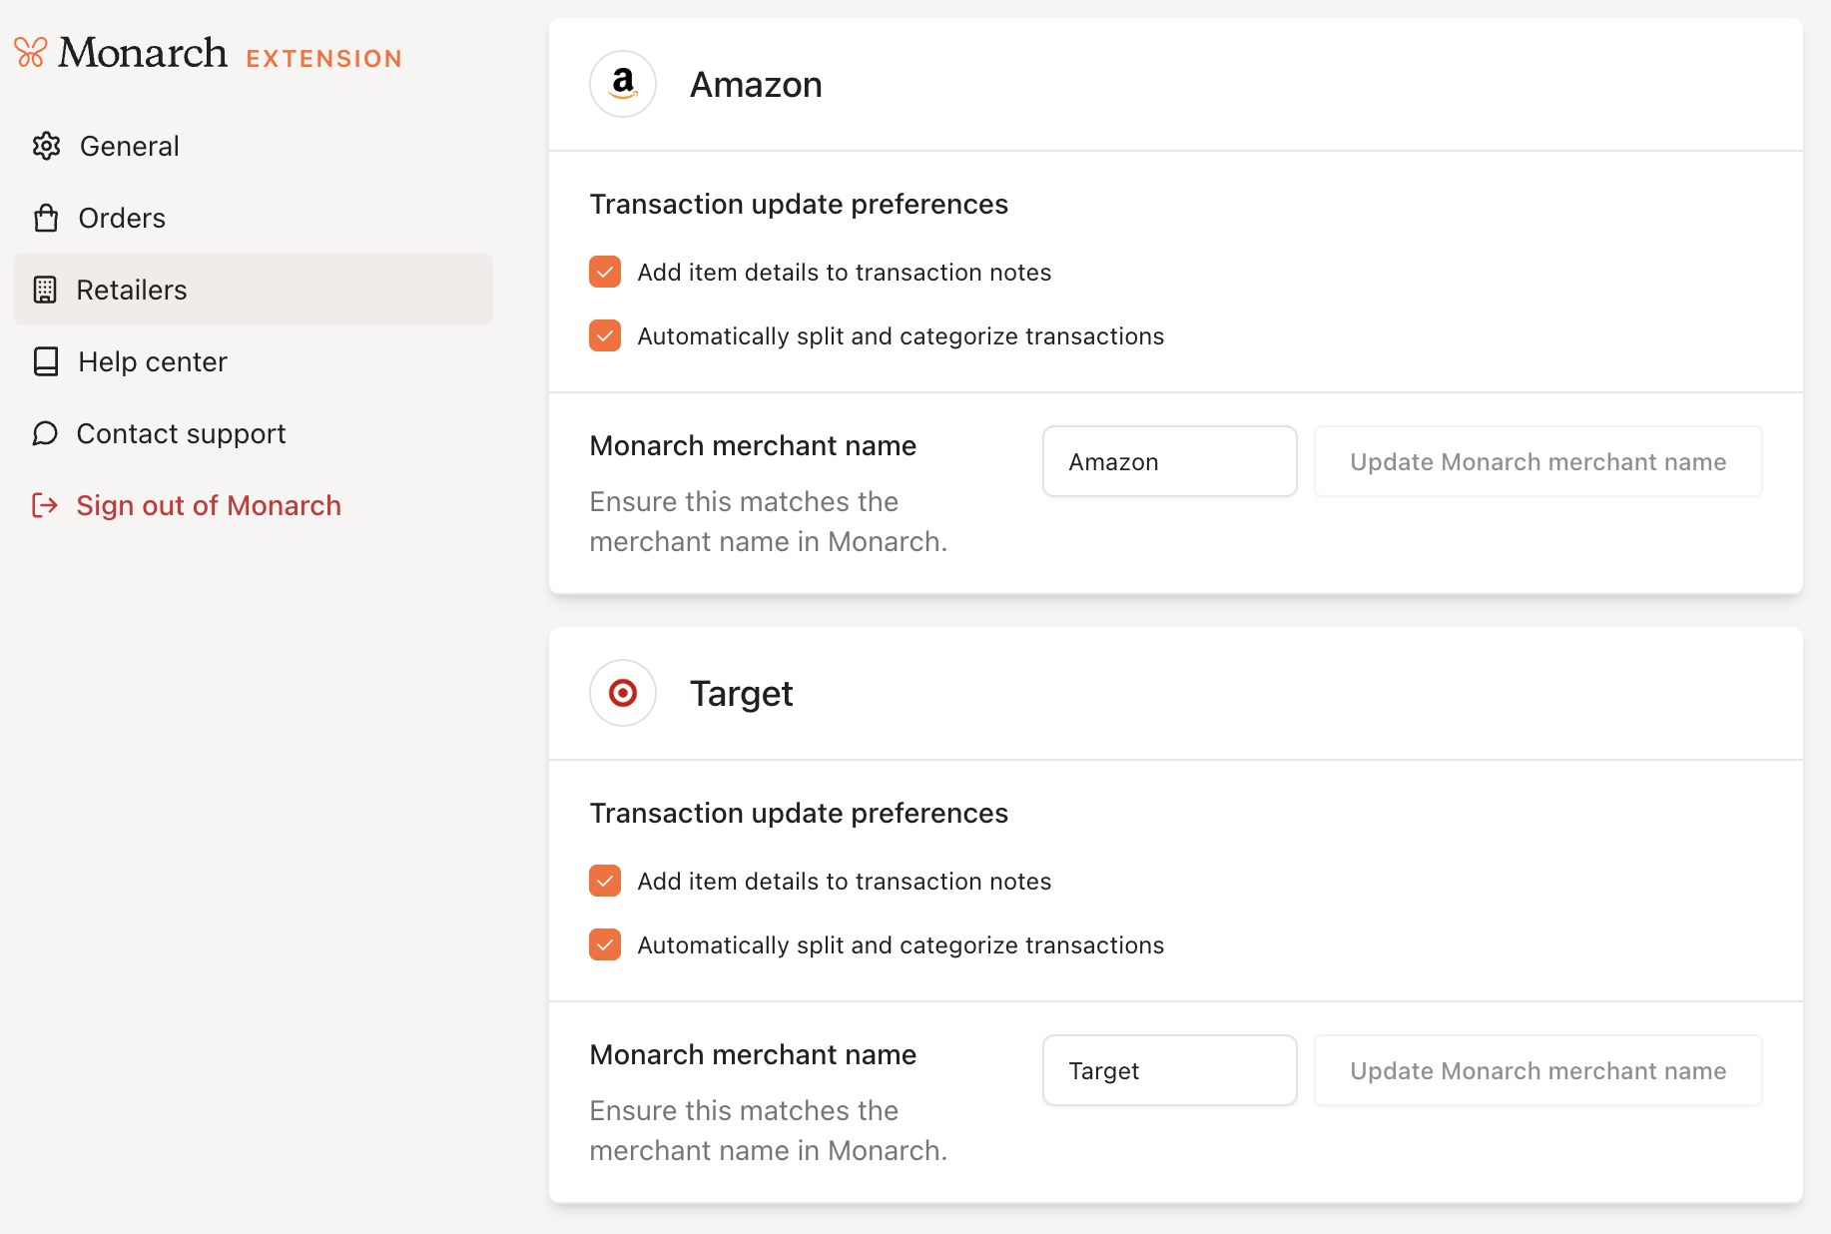Click the Retailers building icon

click(x=45, y=290)
